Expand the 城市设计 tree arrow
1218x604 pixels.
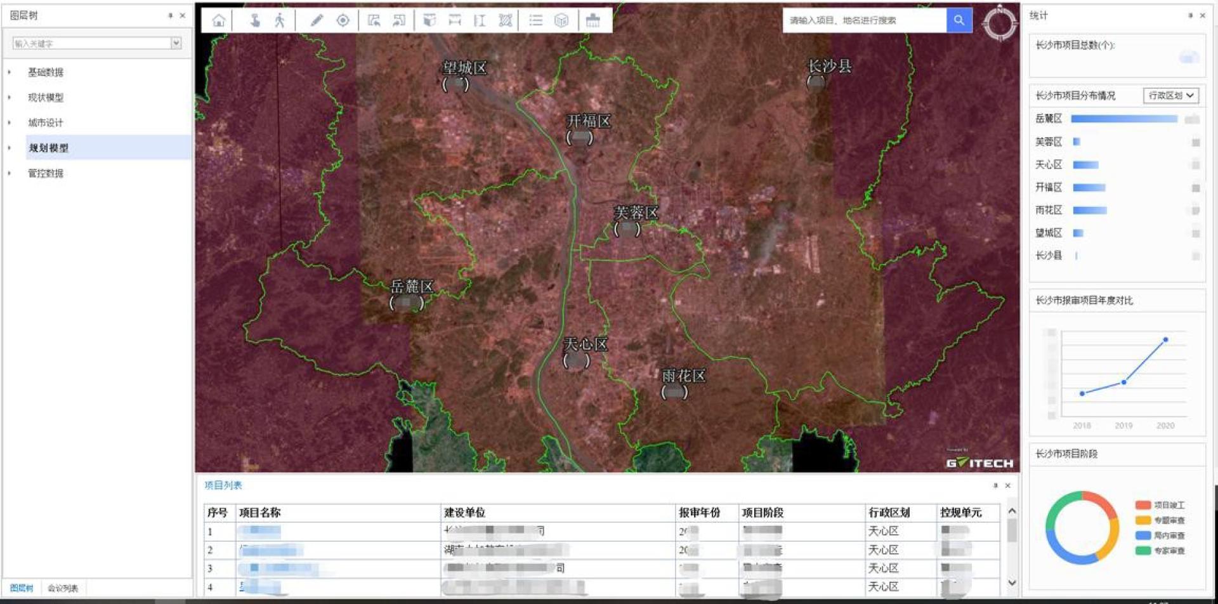click(x=10, y=122)
